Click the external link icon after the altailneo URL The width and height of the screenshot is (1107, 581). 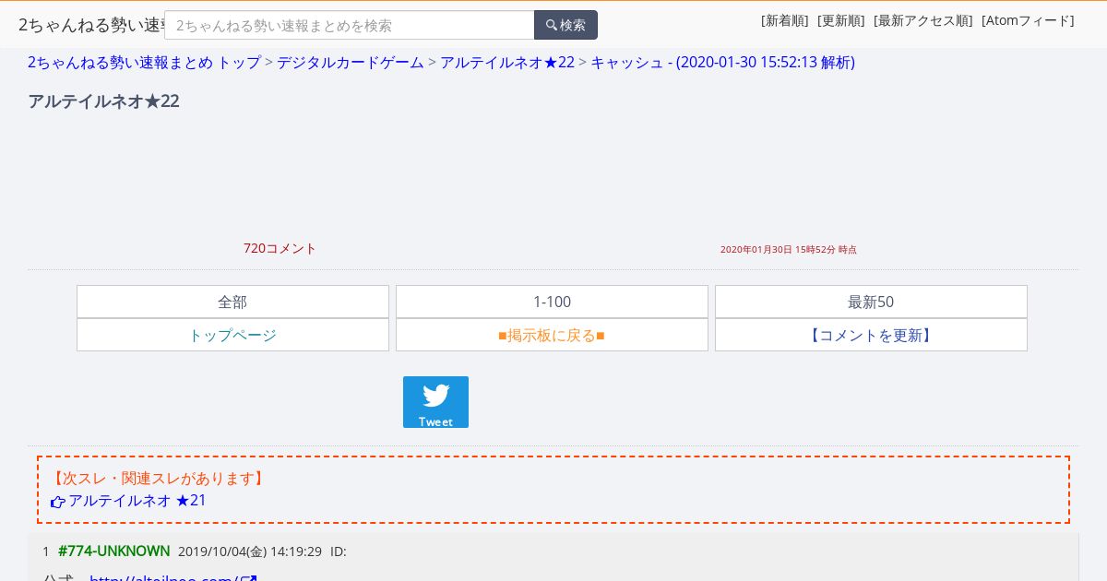(248, 577)
